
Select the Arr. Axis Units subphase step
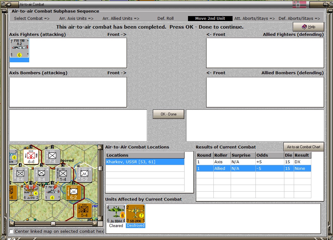[76, 19]
